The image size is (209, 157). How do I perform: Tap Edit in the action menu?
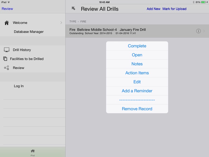click(x=137, y=82)
